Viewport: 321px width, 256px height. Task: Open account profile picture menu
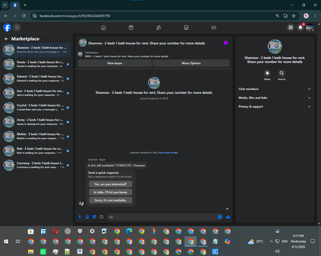pyautogui.click(x=310, y=28)
